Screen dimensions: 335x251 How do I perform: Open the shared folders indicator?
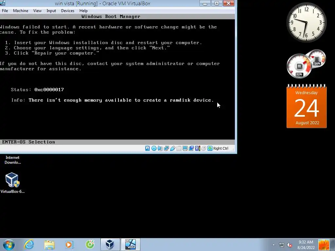(179, 148)
